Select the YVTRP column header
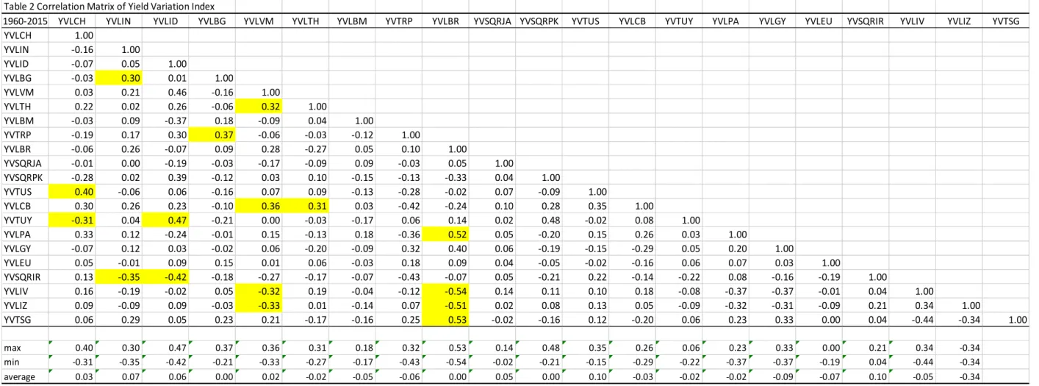Viewport: 1039px width, 386px height. [399, 21]
